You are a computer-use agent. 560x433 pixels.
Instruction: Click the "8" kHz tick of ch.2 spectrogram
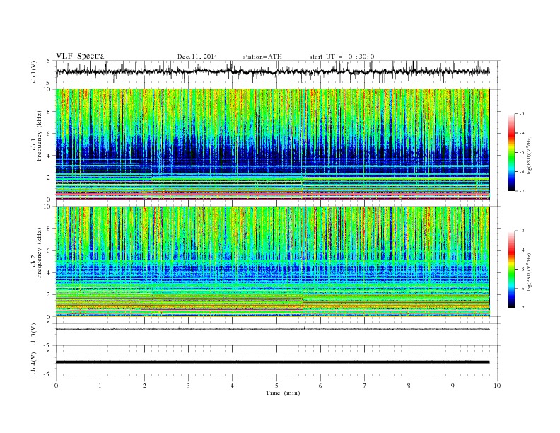point(49,229)
